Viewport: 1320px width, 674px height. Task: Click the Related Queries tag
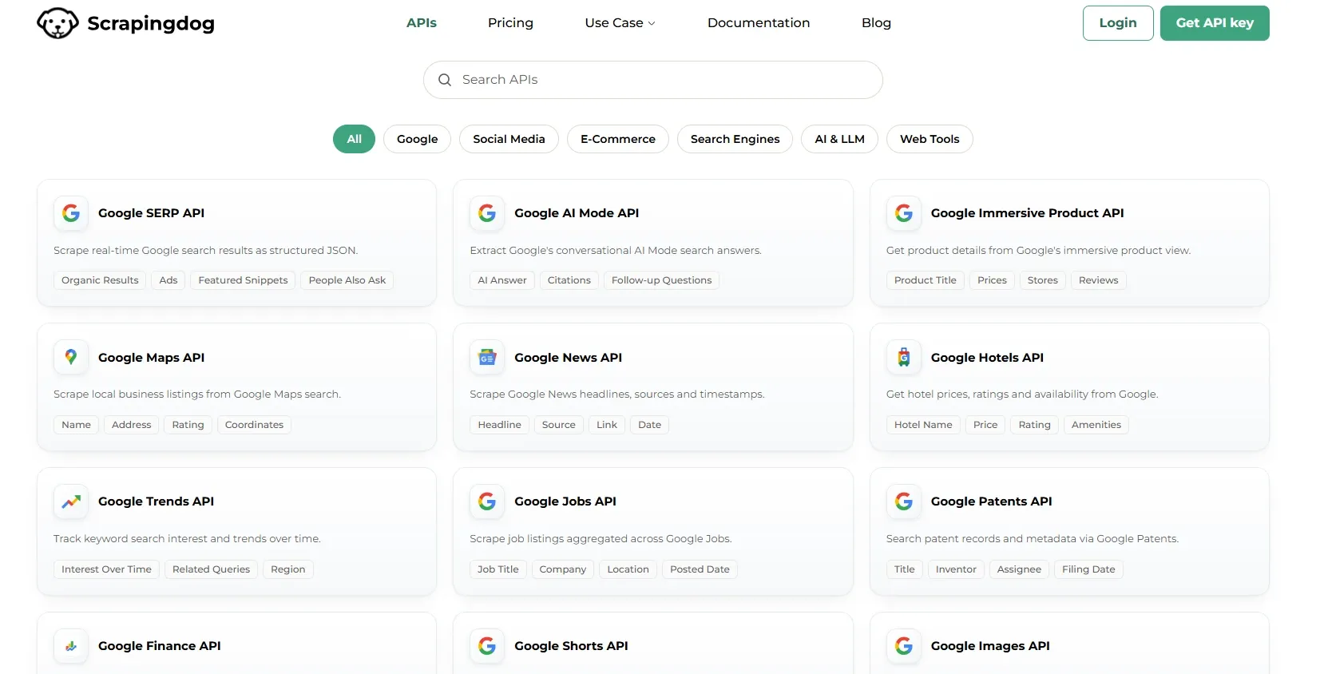point(211,569)
